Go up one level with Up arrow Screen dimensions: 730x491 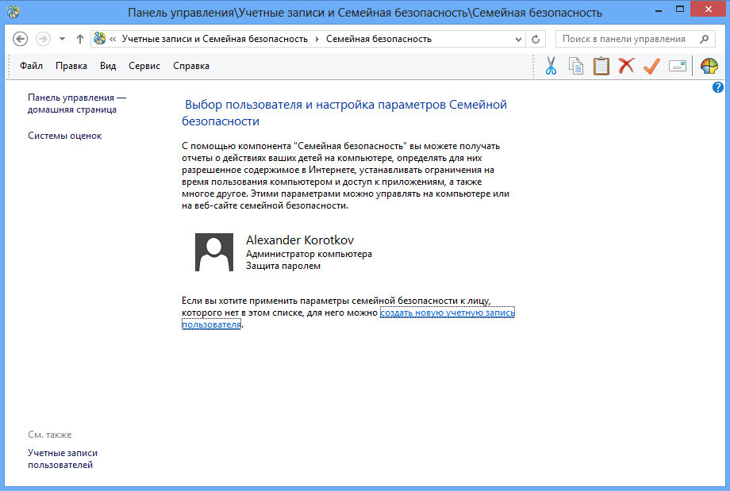[80, 39]
